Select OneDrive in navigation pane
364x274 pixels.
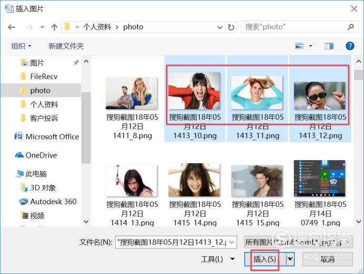click(41, 155)
